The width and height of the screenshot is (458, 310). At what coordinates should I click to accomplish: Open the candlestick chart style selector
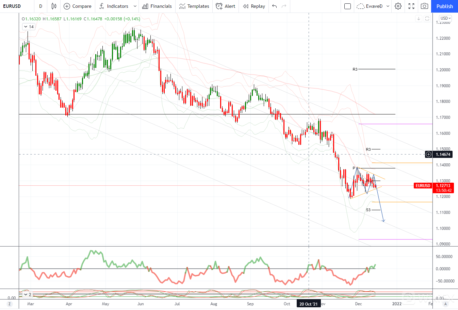tap(54, 6)
